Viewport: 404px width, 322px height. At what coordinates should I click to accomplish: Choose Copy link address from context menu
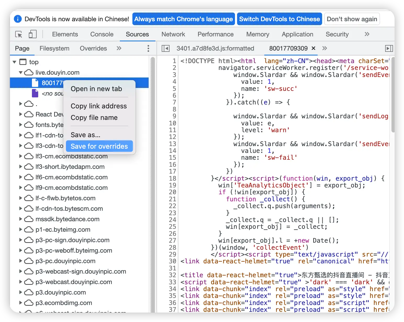[x=99, y=106]
